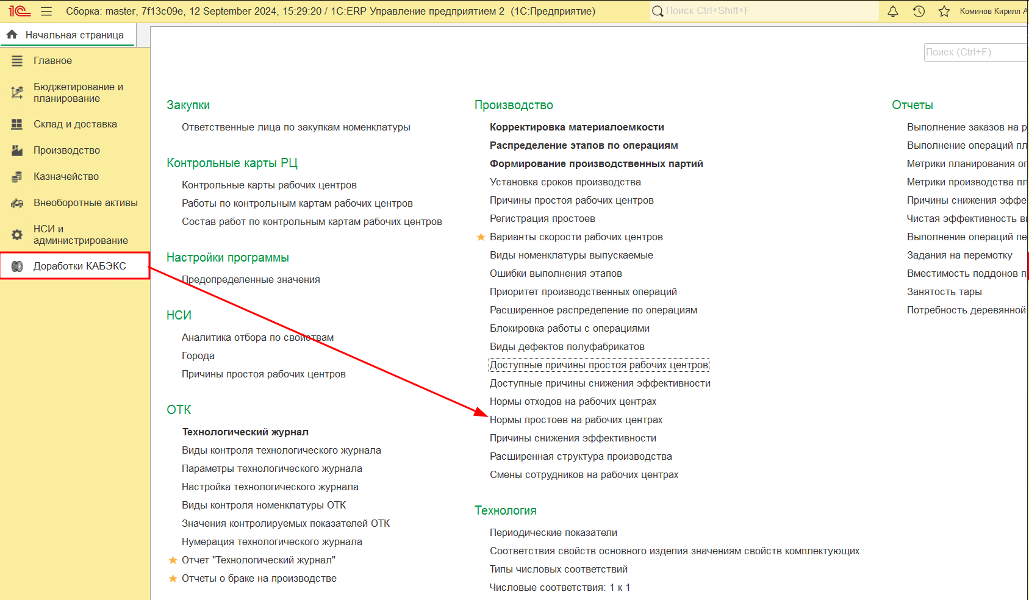The height and width of the screenshot is (600, 1029).
Task: Toggle favorite star for Варианты скорости рабочих центров
Action: pos(481,237)
